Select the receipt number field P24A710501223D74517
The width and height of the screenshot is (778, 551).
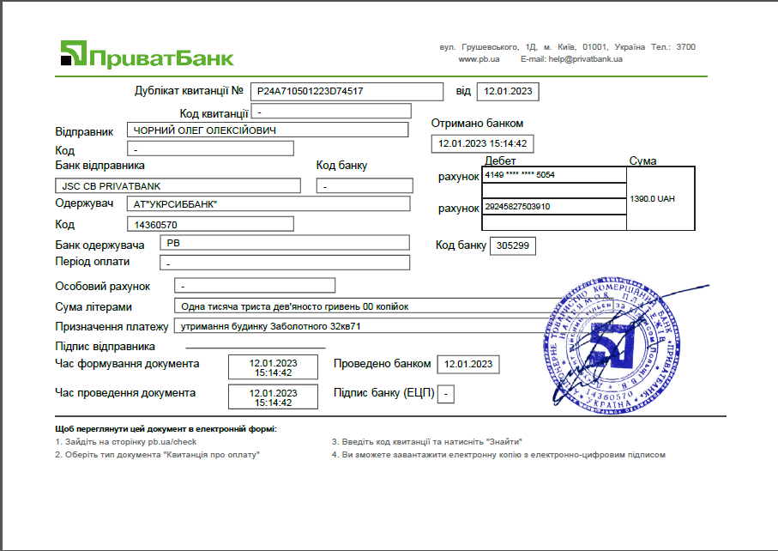pos(347,90)
